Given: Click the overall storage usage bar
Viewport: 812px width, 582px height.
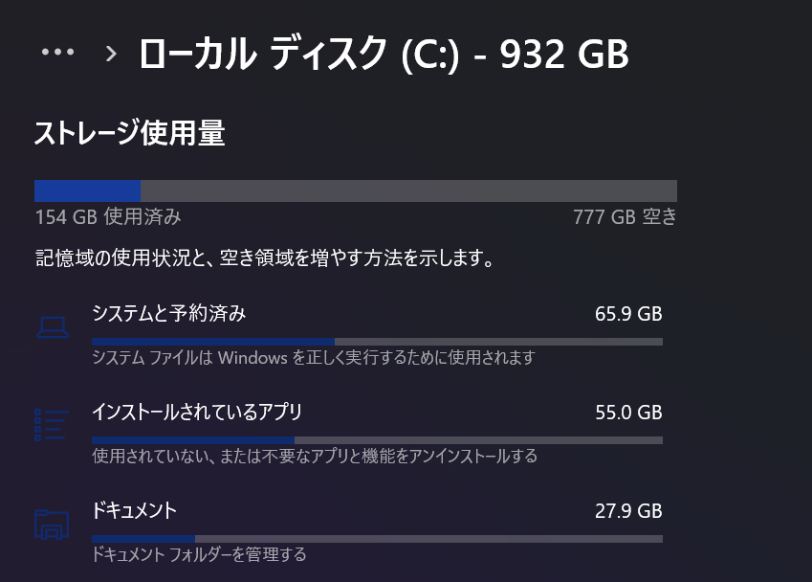Looking at the screenshot, I should [356, 190].
